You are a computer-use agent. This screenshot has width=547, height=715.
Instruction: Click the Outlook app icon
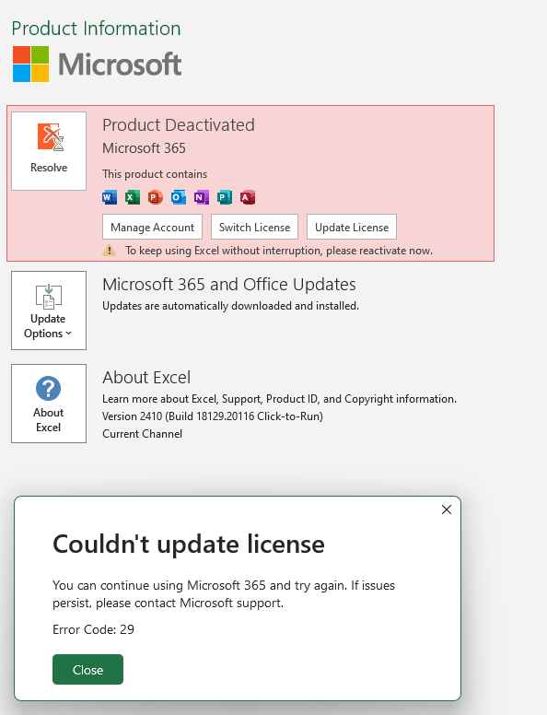click(179, 197)
